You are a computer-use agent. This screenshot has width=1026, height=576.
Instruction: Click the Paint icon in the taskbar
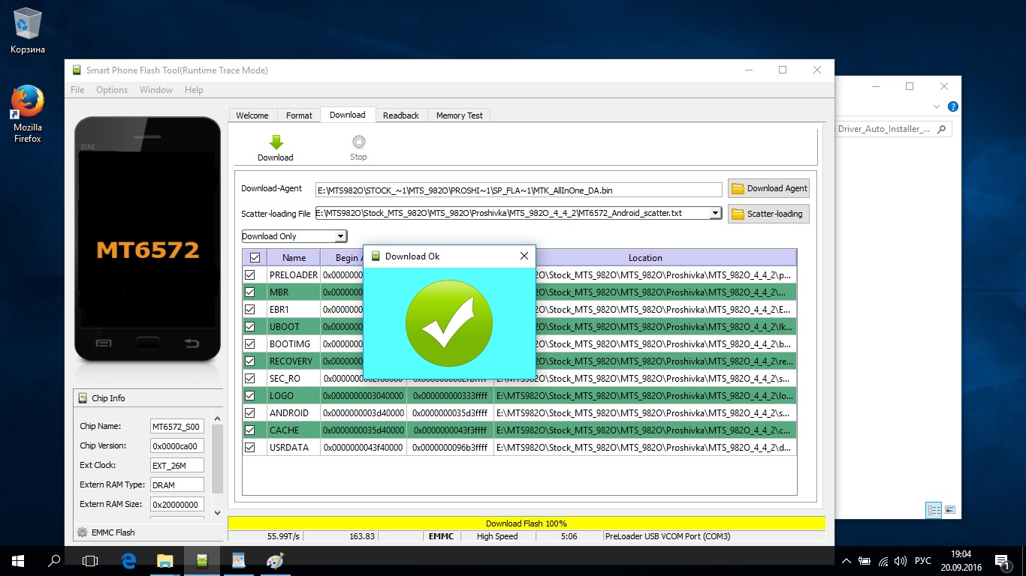(275, 560)
